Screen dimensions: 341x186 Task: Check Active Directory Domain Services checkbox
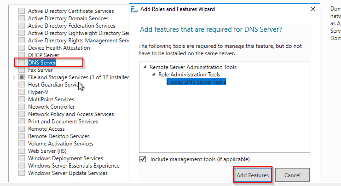[22, 18]
